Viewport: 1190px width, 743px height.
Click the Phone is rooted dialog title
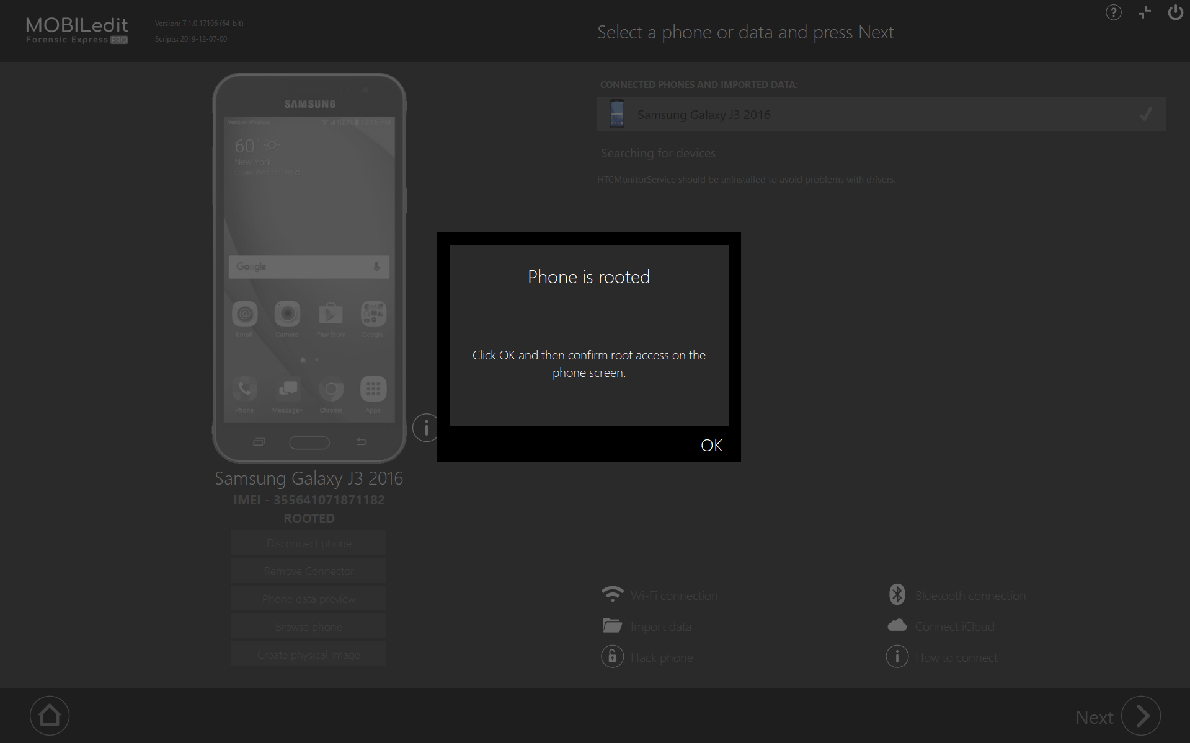[x=588, y=276]
